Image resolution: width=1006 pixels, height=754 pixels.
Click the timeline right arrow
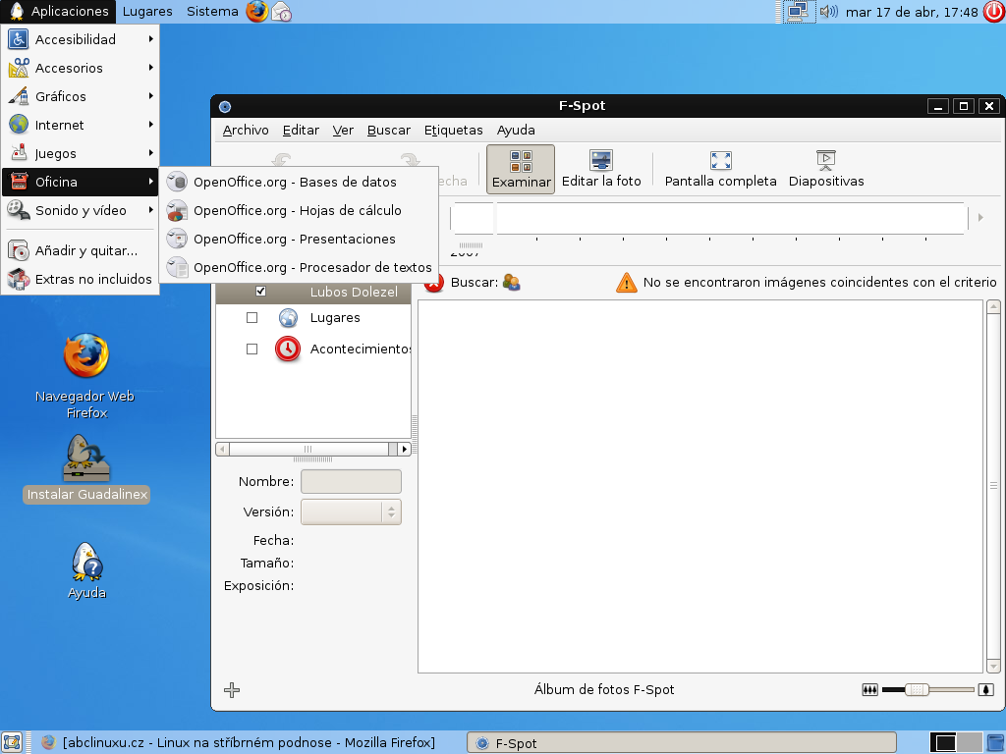(980, 217)
